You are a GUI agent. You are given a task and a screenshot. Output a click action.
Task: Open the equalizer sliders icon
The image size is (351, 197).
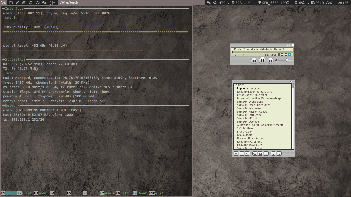(x=286, y=55)
